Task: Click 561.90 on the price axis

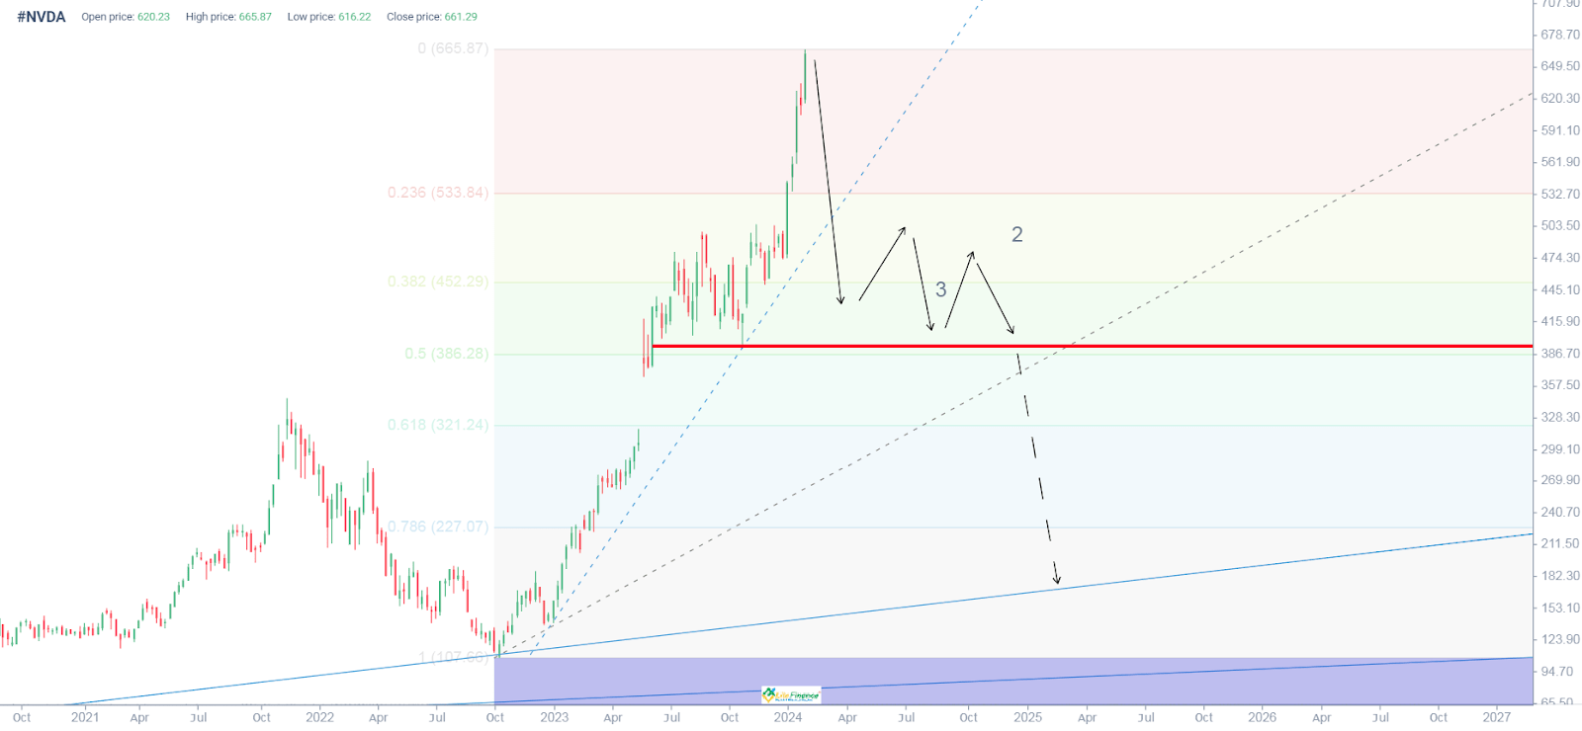Action: click(1560, 162)
